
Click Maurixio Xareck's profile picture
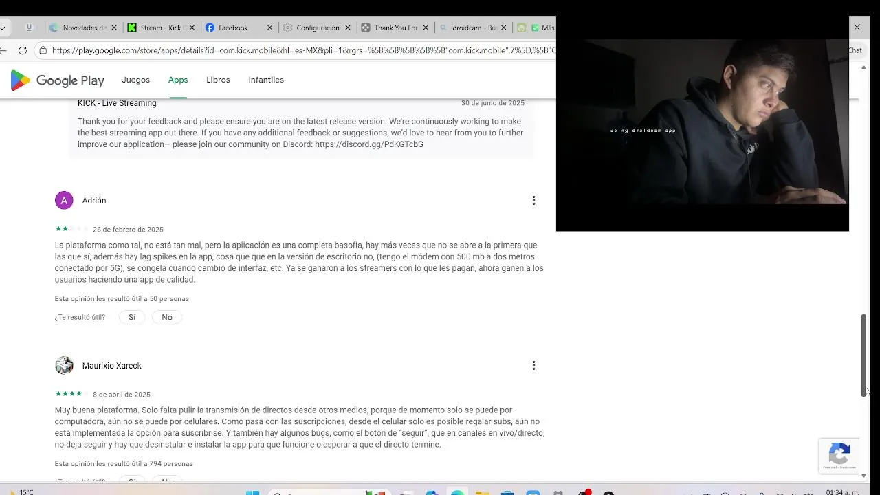[x=64, y=366]
